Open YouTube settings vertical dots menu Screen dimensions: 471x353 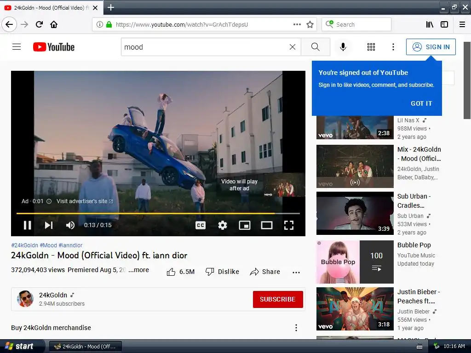coord(393,47)
